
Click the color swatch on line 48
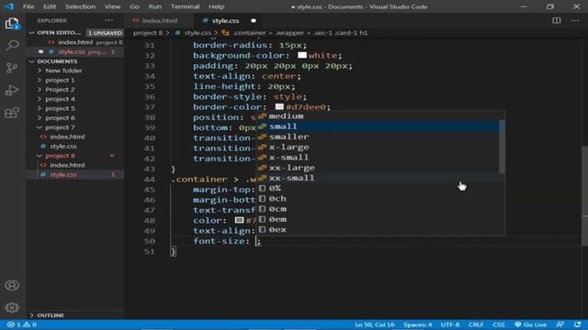[239, 220]
